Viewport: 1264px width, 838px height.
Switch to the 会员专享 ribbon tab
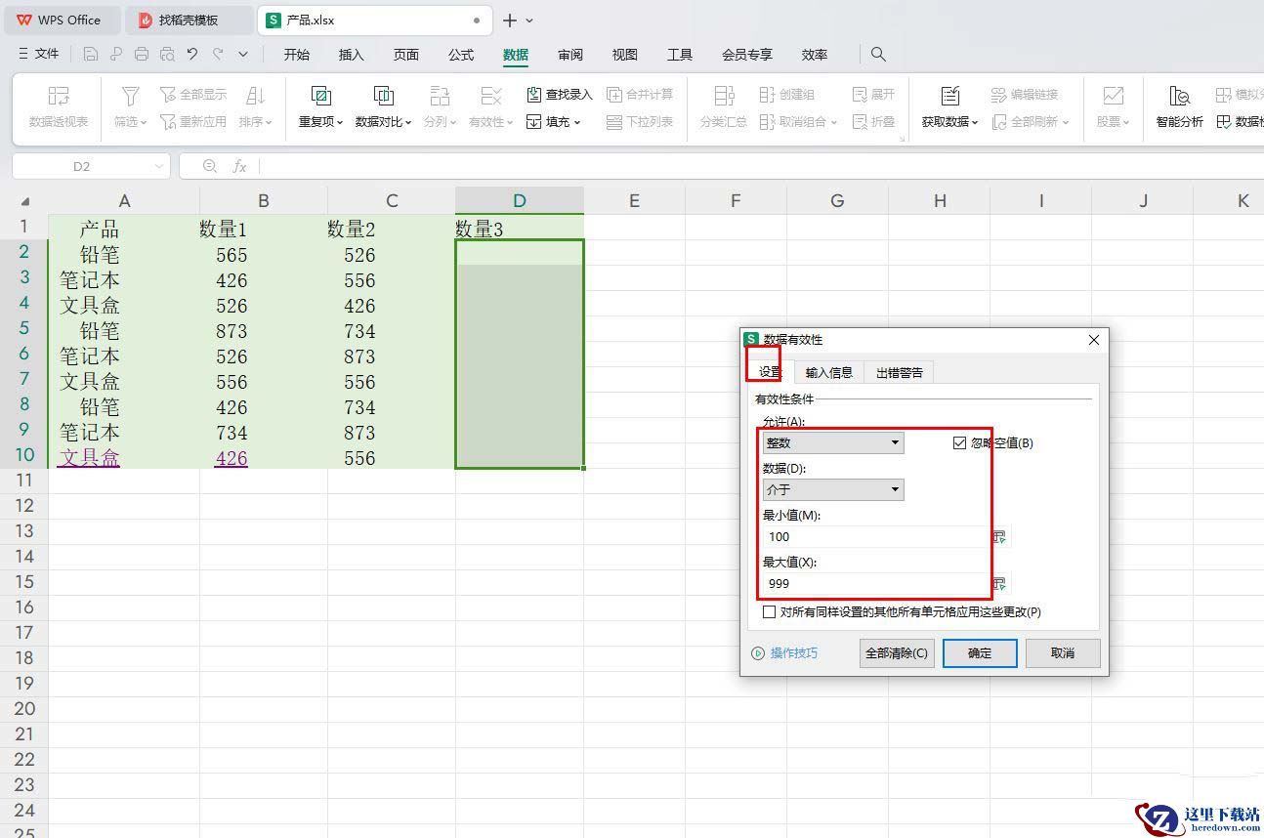(747, 55)
